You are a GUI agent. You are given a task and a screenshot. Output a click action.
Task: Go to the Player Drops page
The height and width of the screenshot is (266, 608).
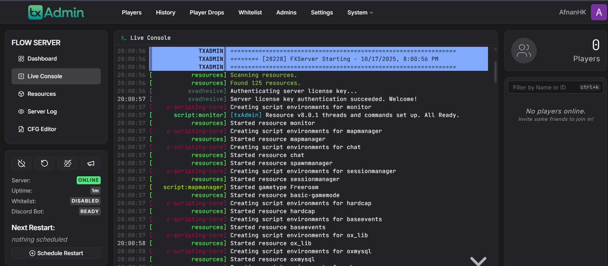(x=207, y=12)
